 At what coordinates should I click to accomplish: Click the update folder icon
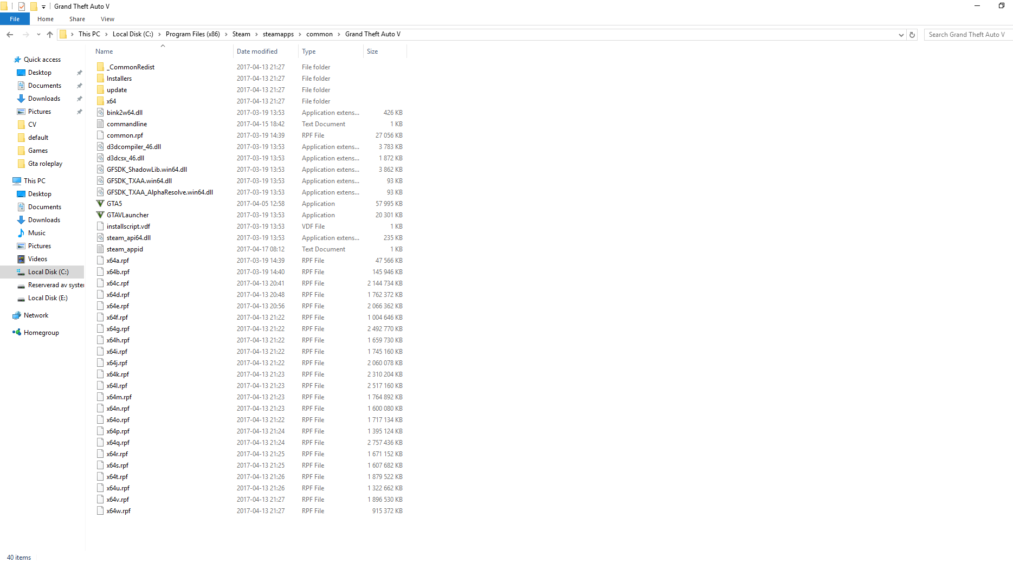(100, 90)
